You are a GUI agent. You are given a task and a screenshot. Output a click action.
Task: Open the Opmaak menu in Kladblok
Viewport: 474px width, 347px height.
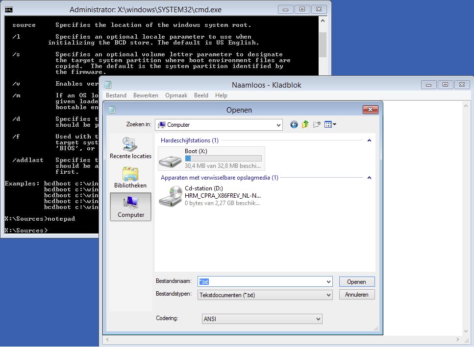pos(176,95)
